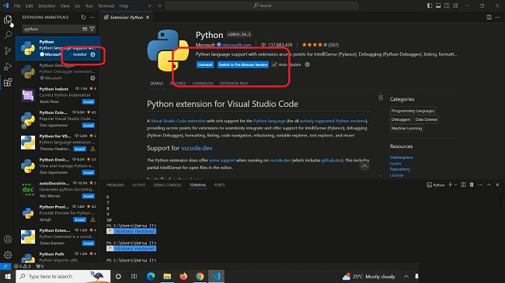Open the Explorer view in activity bar
Image resolution: width=505 pixels, height=283 pixels.
8,19
